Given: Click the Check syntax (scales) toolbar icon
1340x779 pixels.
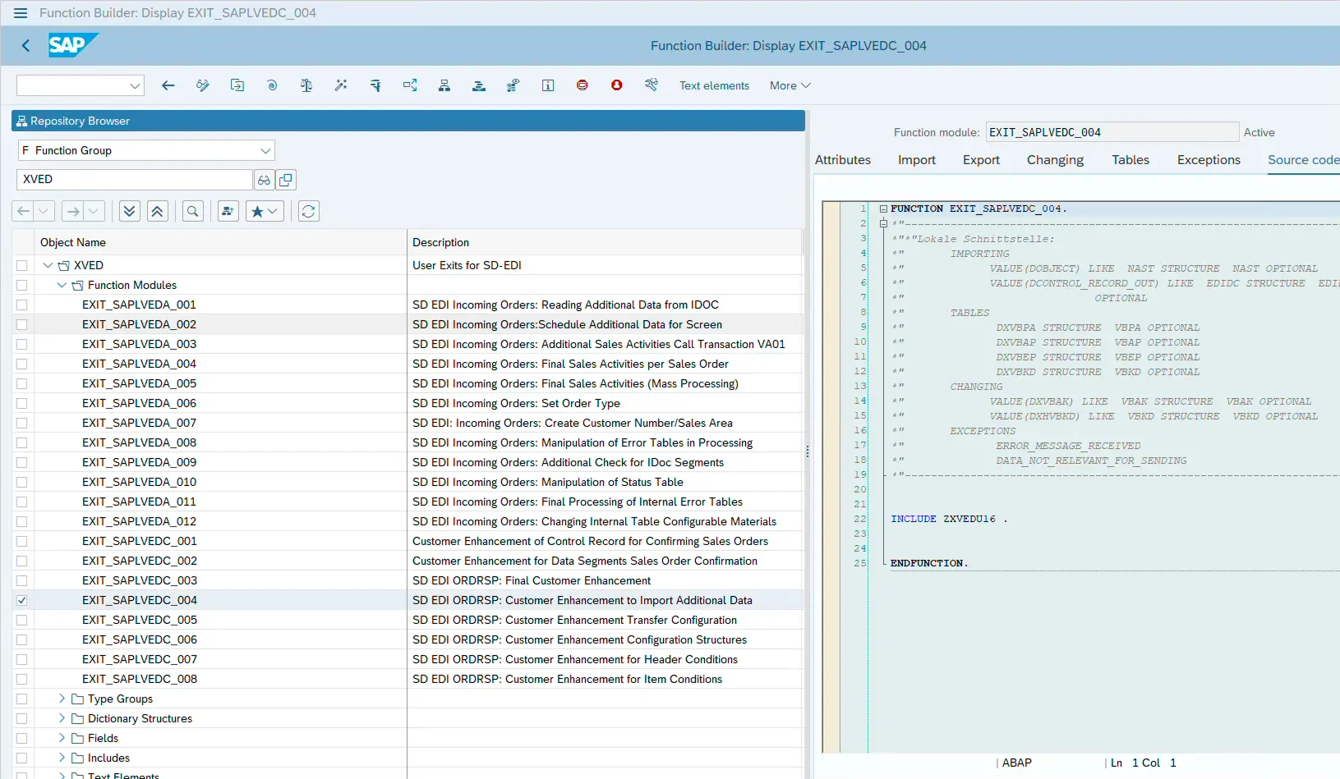Looking at the screenshot, I should click(x=306, y=85).
